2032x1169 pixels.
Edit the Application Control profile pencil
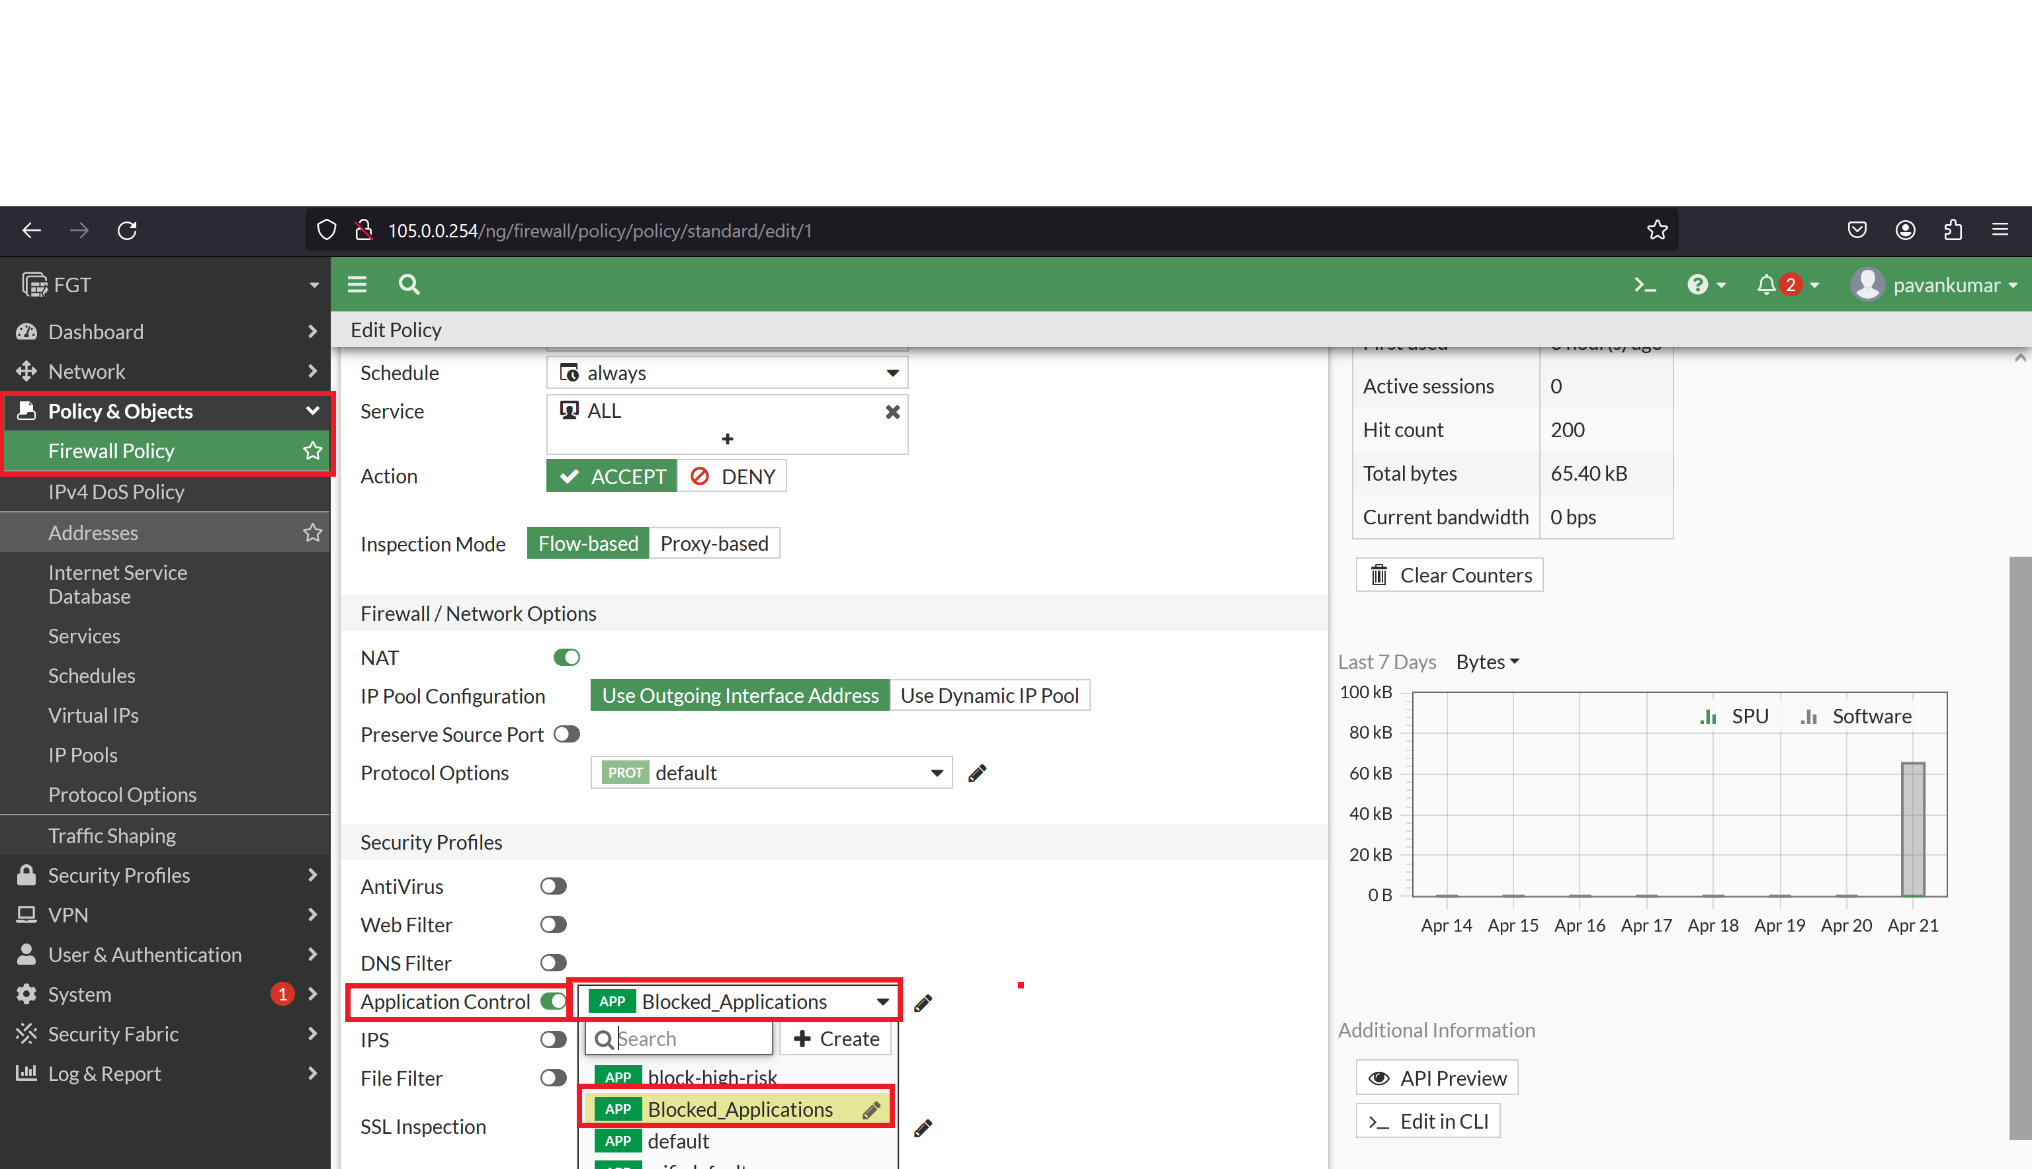923,1003
